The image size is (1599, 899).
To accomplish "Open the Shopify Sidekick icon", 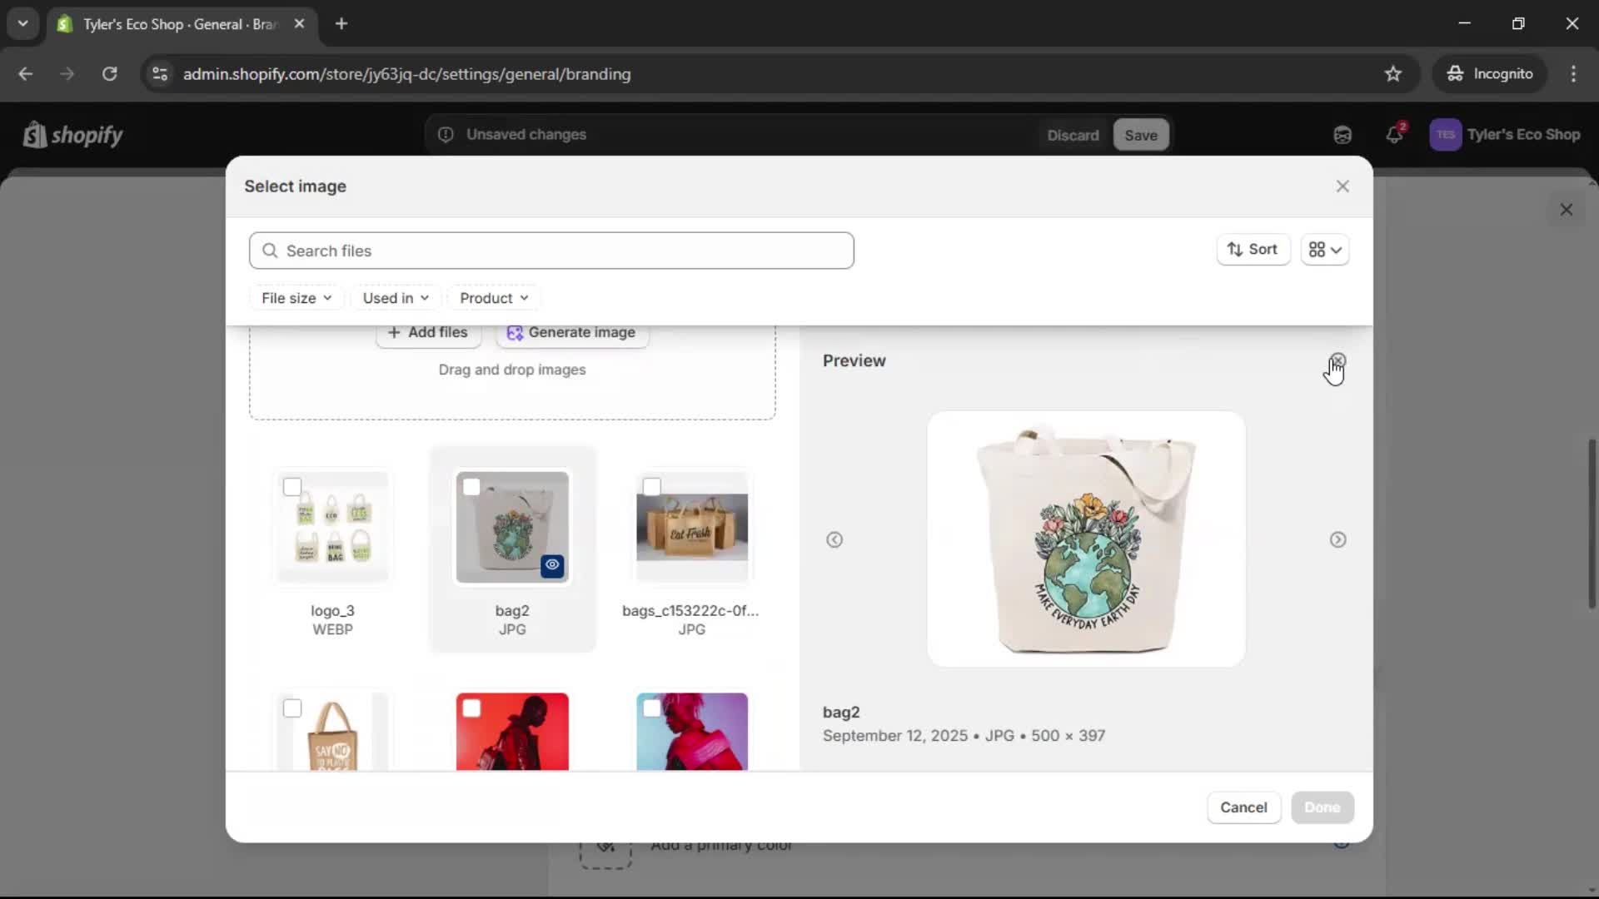I will (x=1342, y=135).
